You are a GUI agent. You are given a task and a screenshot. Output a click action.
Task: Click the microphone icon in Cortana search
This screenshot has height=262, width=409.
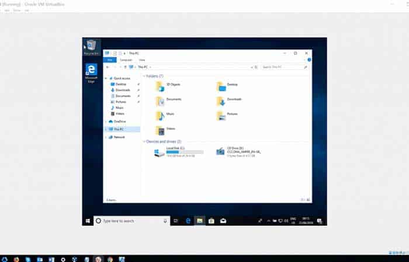pyautogui.click(x=165, y=221)
